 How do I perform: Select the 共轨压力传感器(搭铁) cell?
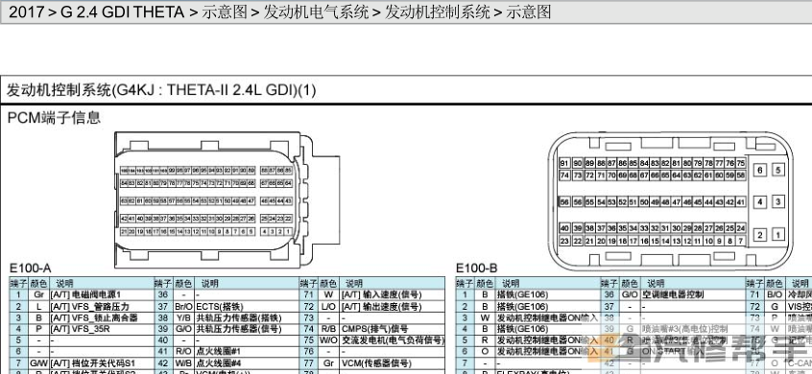[247, 317]
